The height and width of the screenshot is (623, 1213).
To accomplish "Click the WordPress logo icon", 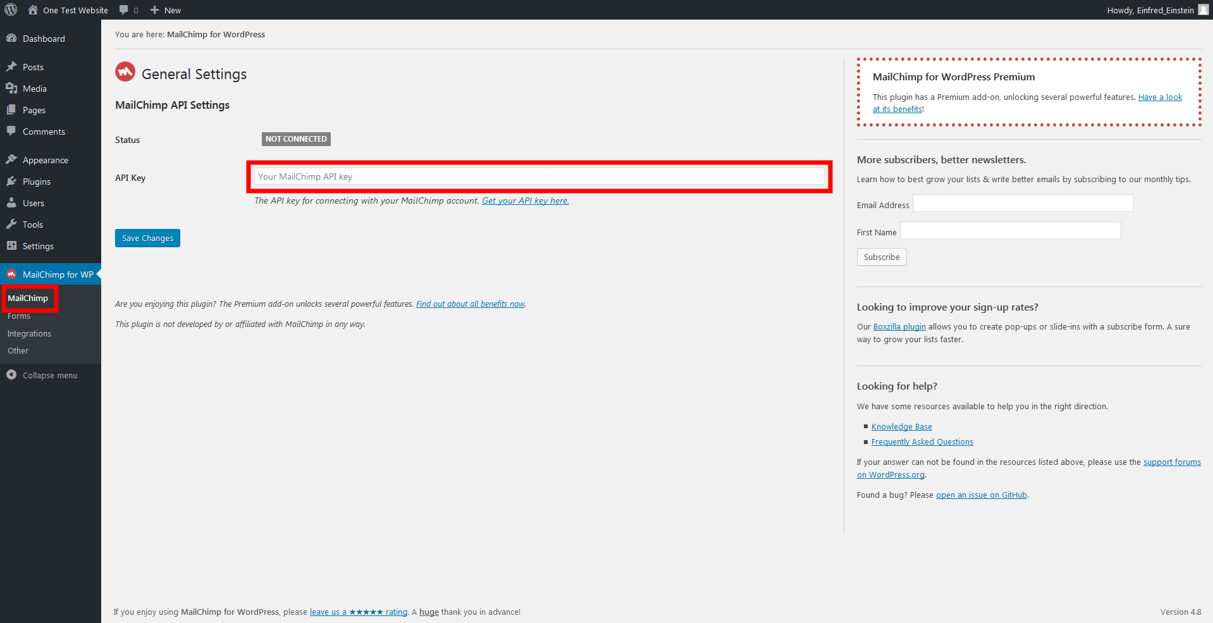I will click(11, 9).
